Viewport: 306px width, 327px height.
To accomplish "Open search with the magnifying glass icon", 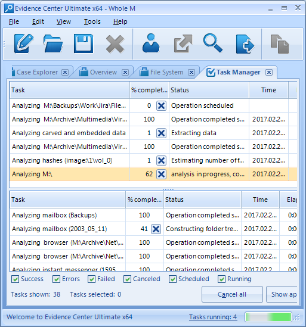I will [213, 43].
